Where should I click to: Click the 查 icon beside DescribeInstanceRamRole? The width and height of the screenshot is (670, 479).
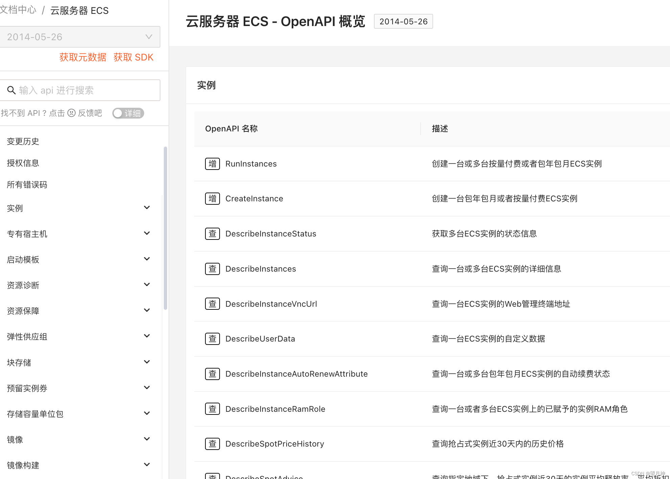click(213, 409)
